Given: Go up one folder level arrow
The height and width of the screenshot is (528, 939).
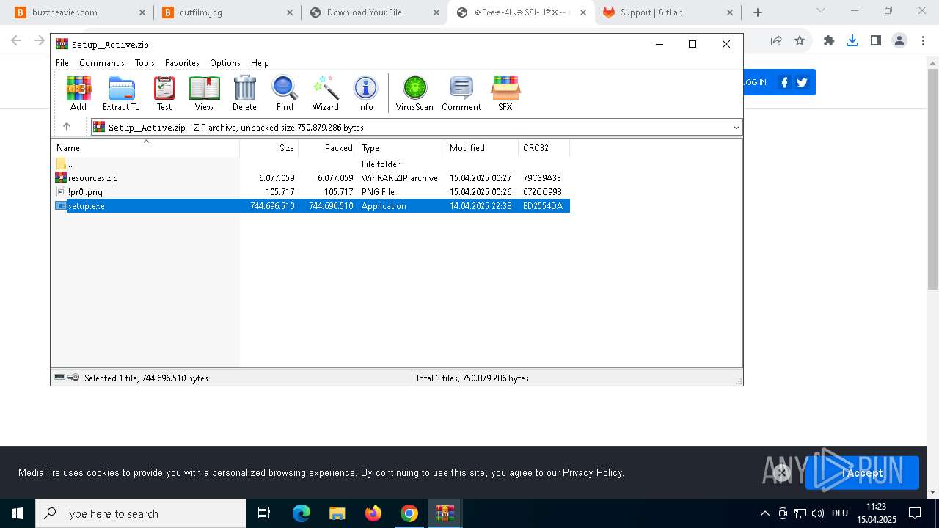Looking at the screenshot, I should click(67, 127).
